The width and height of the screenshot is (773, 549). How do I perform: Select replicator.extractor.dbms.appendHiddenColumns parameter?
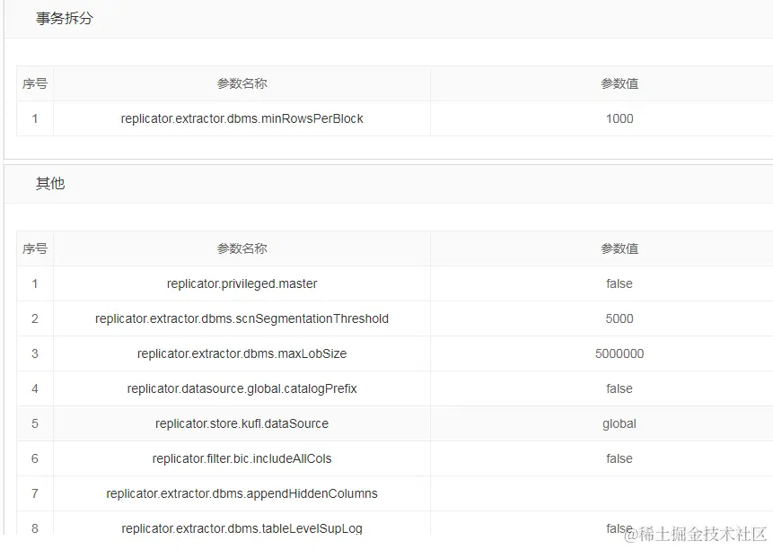[x=242, y=493]
